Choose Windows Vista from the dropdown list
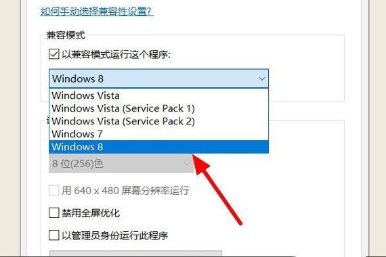This screenshot has height=257, width=386. [x=158, y=95]
